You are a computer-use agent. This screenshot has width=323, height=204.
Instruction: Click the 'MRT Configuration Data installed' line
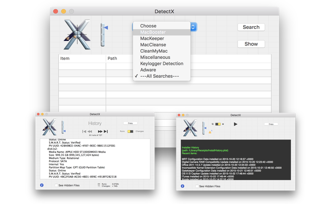click(218, 159)
